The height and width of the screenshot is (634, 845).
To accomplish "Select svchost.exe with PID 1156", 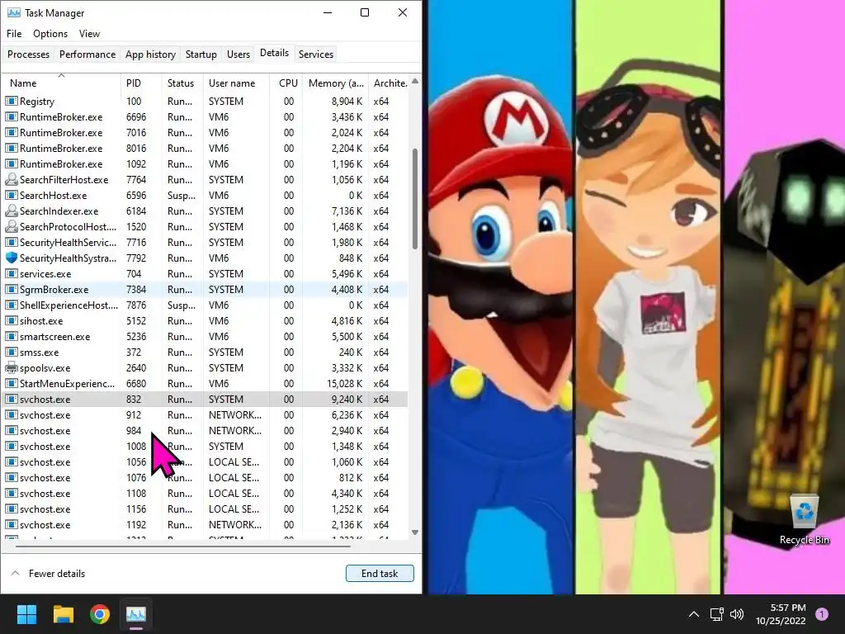I will [x=205, y=509].
